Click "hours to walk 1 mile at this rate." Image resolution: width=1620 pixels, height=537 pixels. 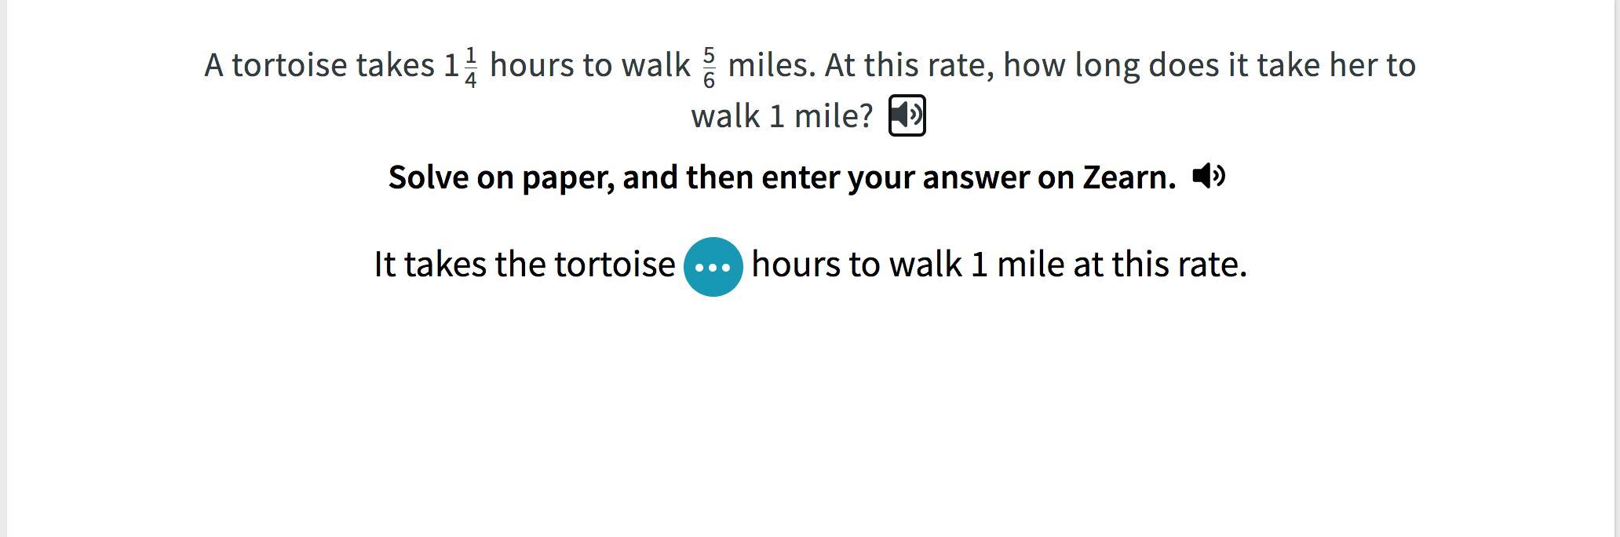click(998, 265)
